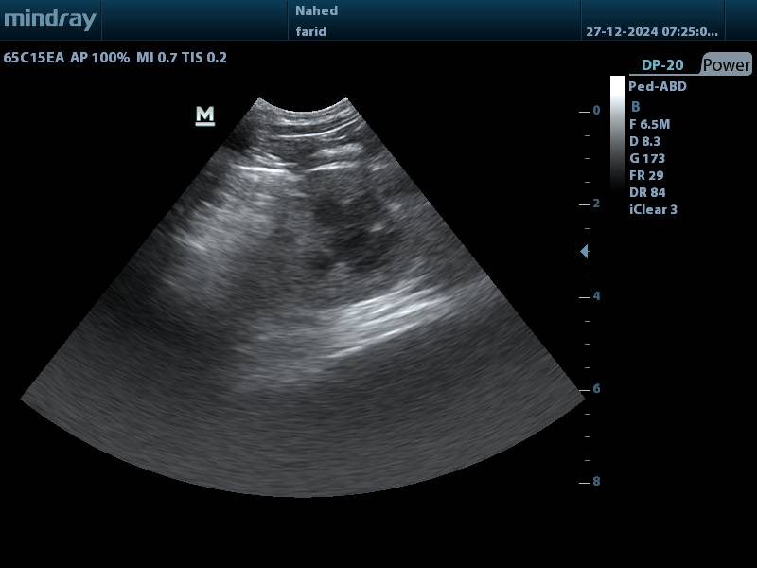This screenshot has width=757, height=568.
Task: Click the ultrasound sector image
Action: coord(303,297)
